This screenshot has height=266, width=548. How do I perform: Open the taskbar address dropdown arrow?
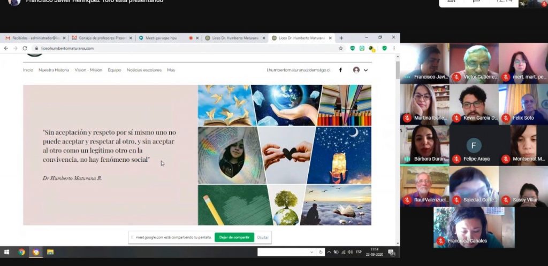coord(312,252)
